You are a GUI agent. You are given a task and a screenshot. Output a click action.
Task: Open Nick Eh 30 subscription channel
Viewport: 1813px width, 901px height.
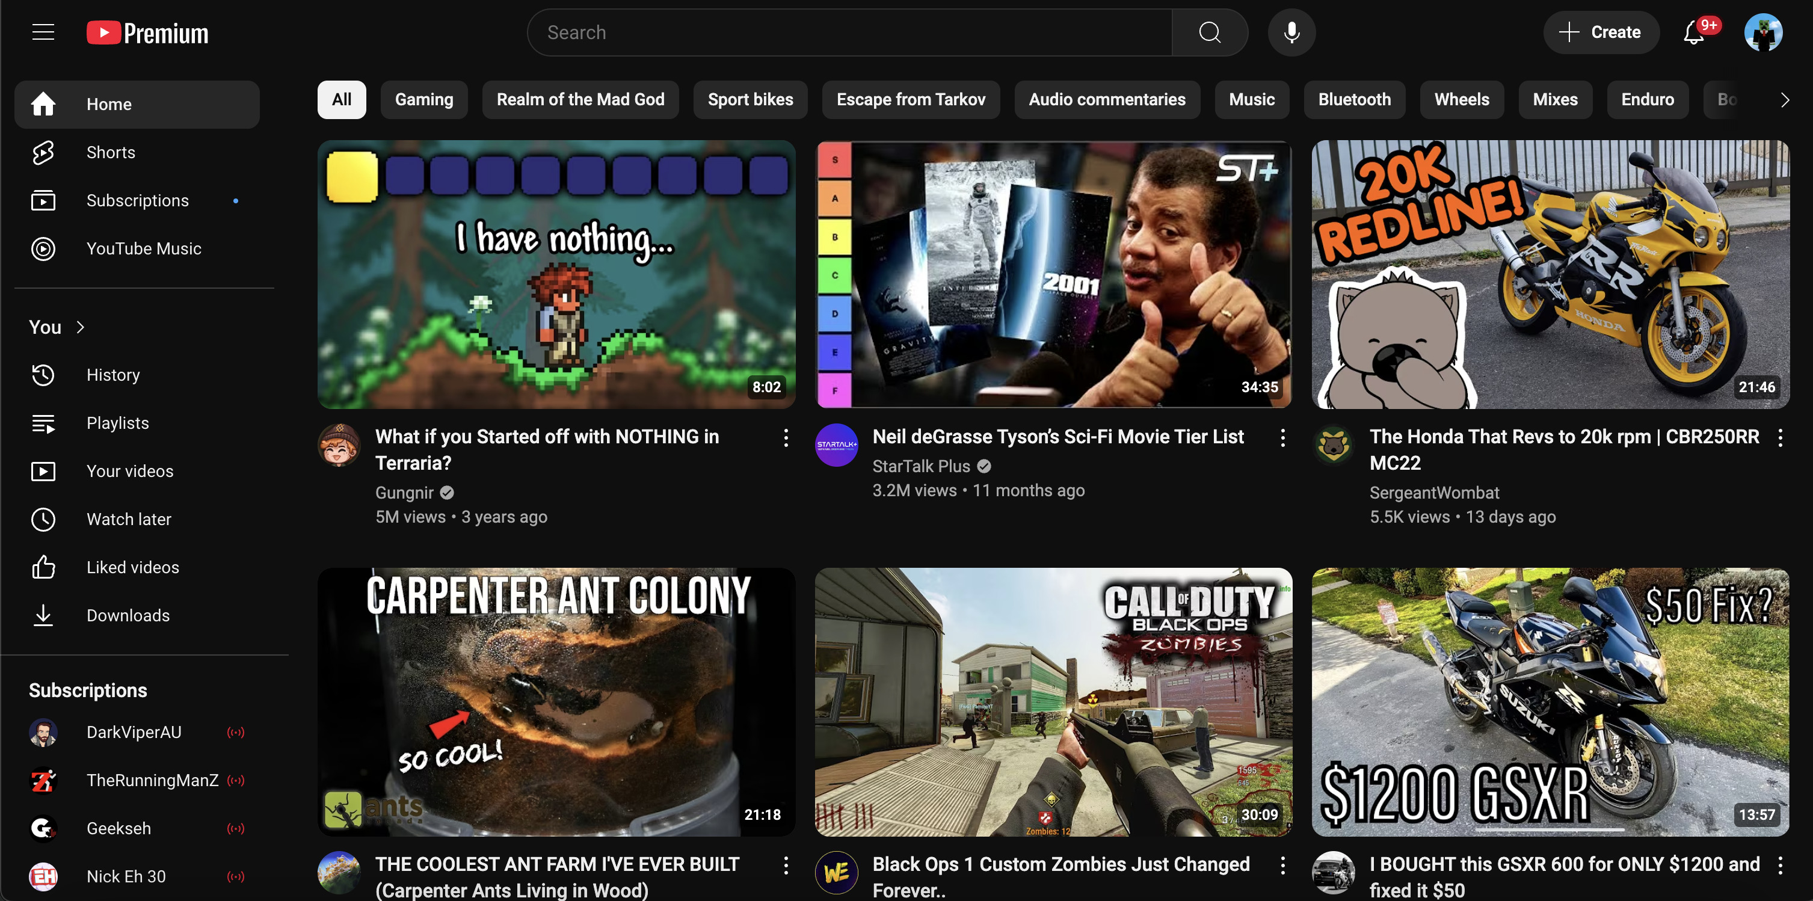click(137, 877)
